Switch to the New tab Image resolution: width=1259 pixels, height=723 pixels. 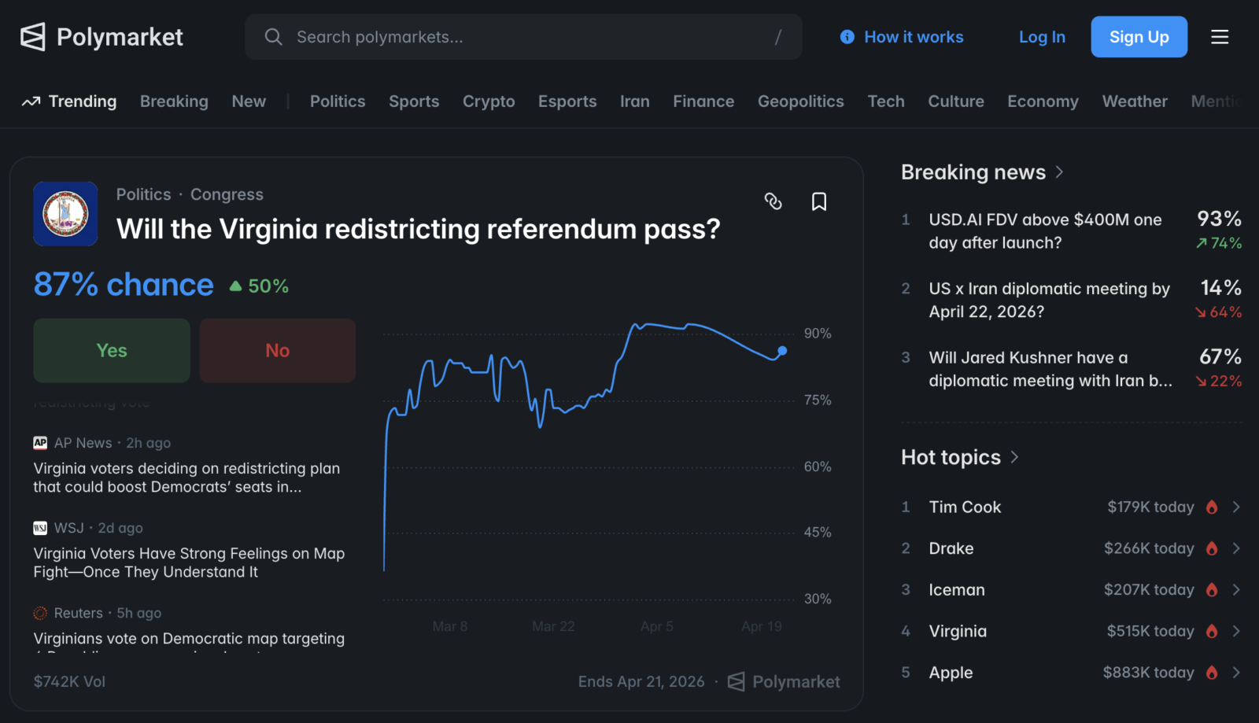pyautogui.click(x=249, y=101)
